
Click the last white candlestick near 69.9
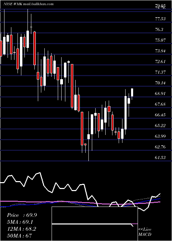pyautogui.click(x=132, y=93)
